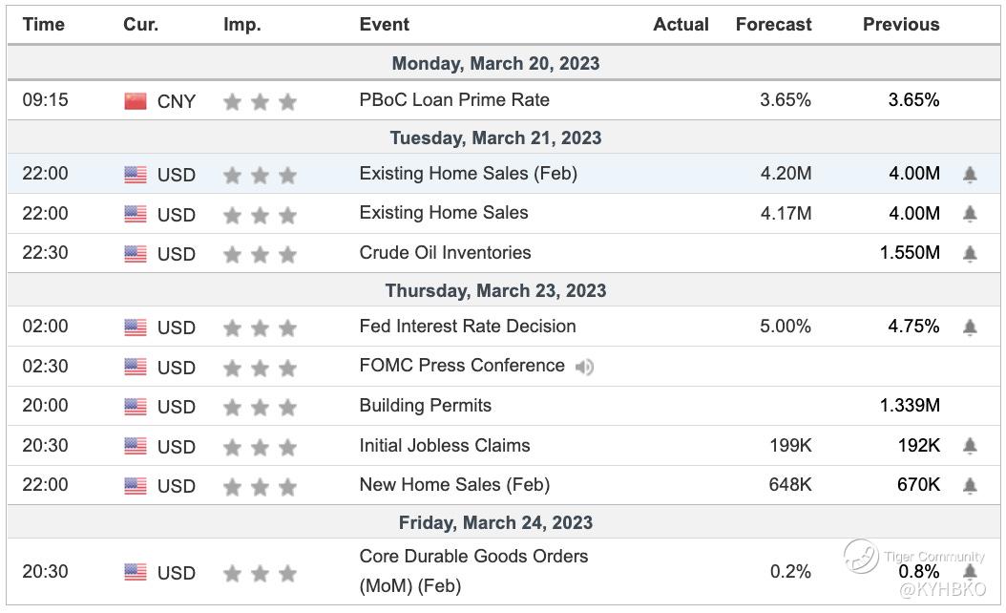This screenshot has width=1006, height=613.
Task: Open the PBoC Loan Prime Rate event
Action: tap(454, 100)
